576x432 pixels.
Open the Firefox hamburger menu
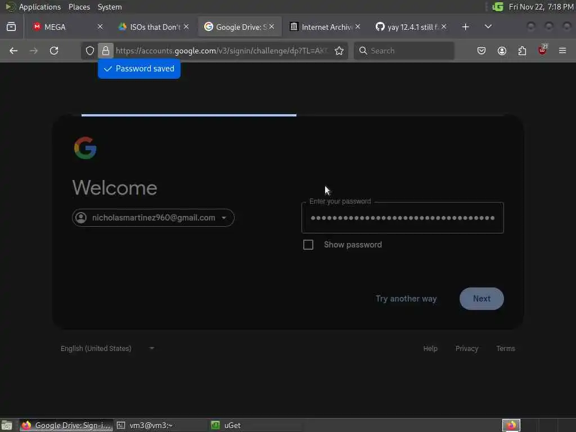click(x=562, y=51)
